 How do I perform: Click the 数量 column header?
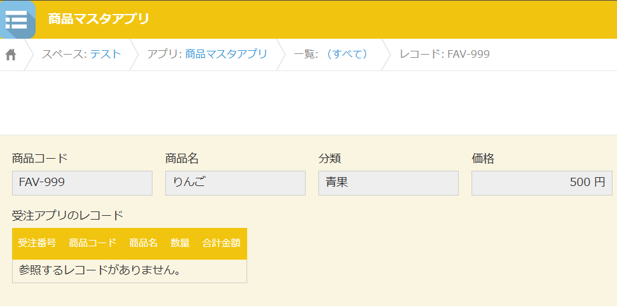coord(180,243)
